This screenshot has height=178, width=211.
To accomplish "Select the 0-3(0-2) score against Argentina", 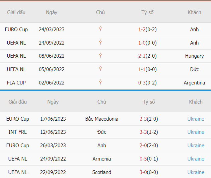I will click(147, 83).
